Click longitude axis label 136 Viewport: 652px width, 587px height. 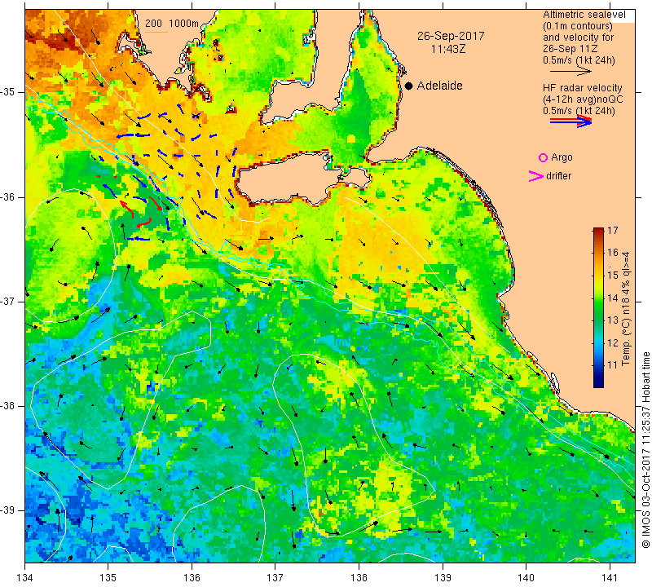192,577
